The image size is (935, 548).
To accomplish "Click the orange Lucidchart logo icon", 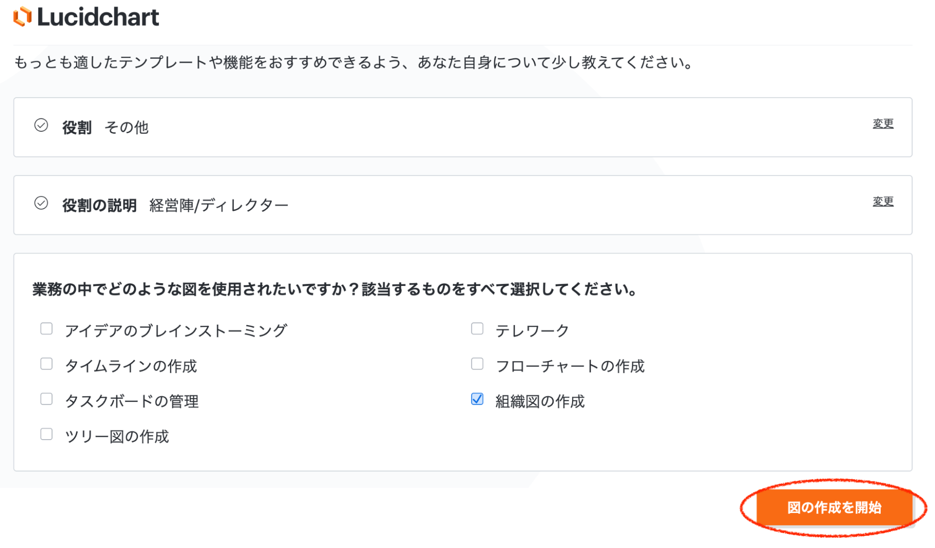I will [22, 17].
